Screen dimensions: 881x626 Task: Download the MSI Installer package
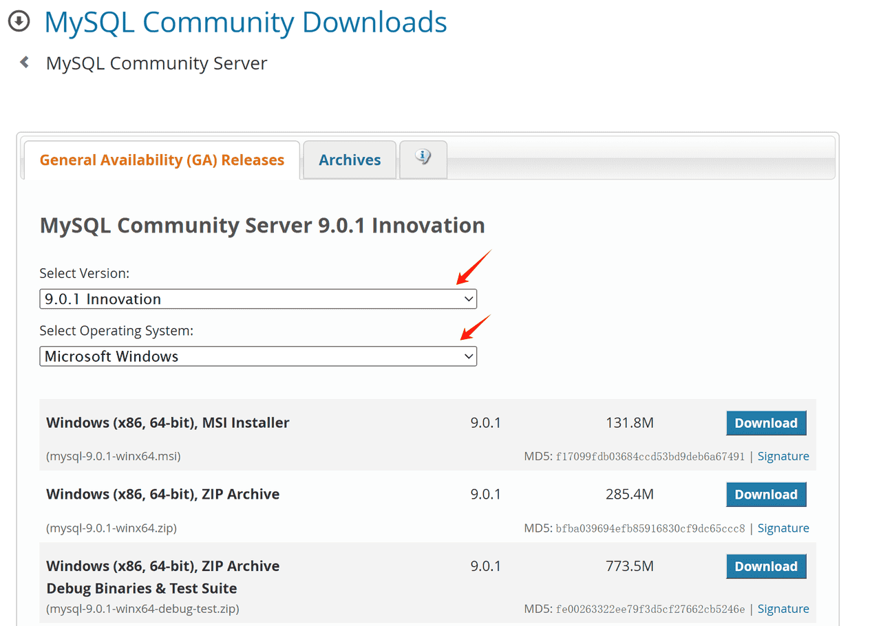coord(765,423)
